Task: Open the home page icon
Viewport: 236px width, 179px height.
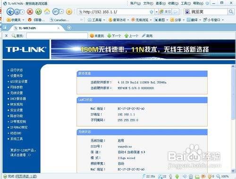Action: (x=47, y=11)
